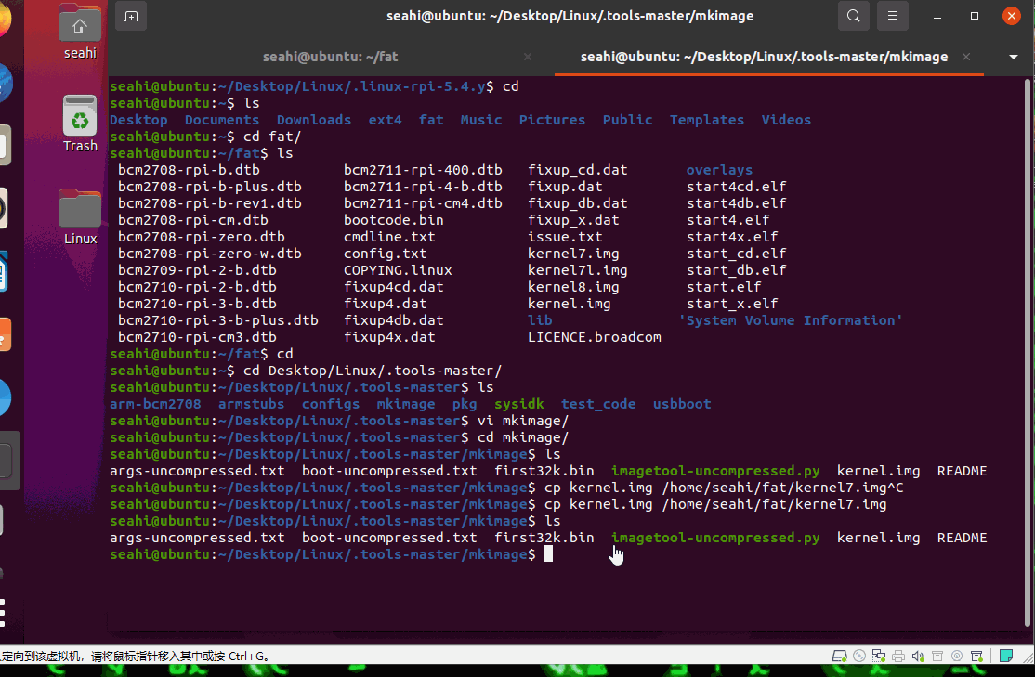Open a new terminal tab button
Screen dimensions: 1035x677
click(x=131, y=16)
